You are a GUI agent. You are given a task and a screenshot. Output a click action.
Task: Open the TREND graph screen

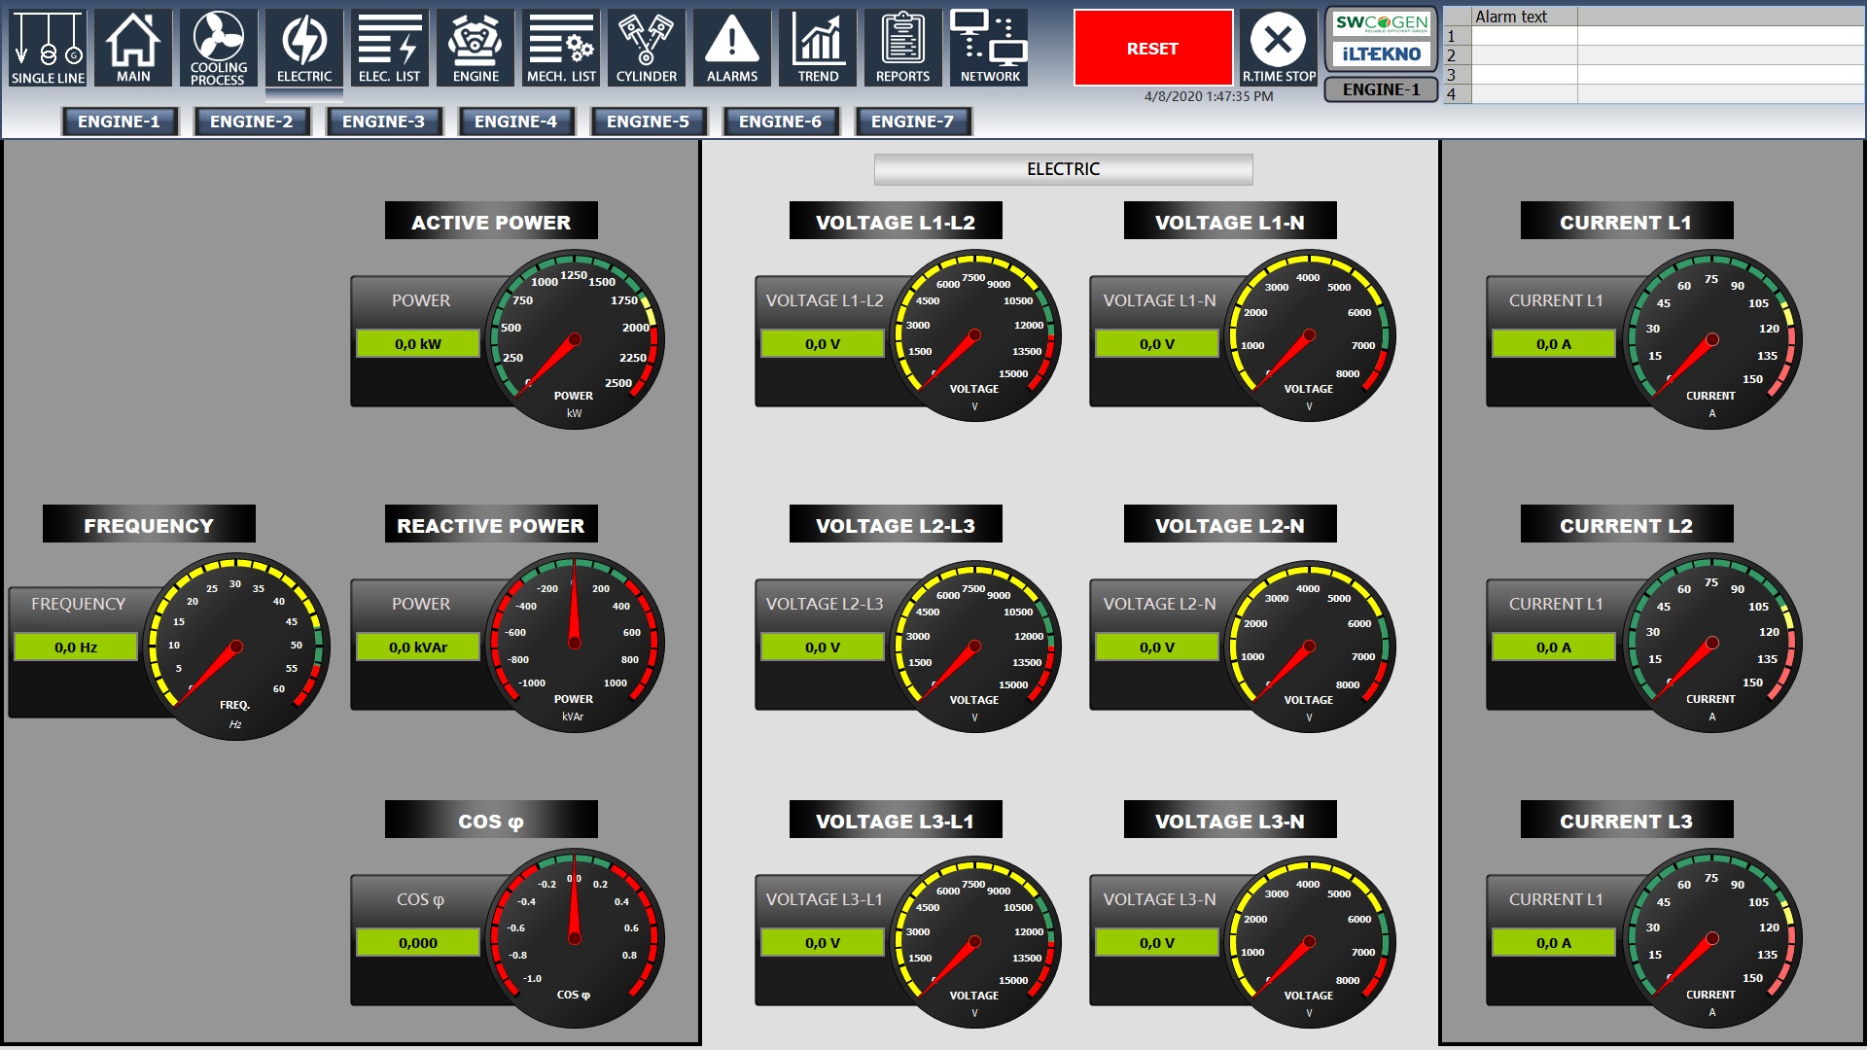(x=817, y=47)
